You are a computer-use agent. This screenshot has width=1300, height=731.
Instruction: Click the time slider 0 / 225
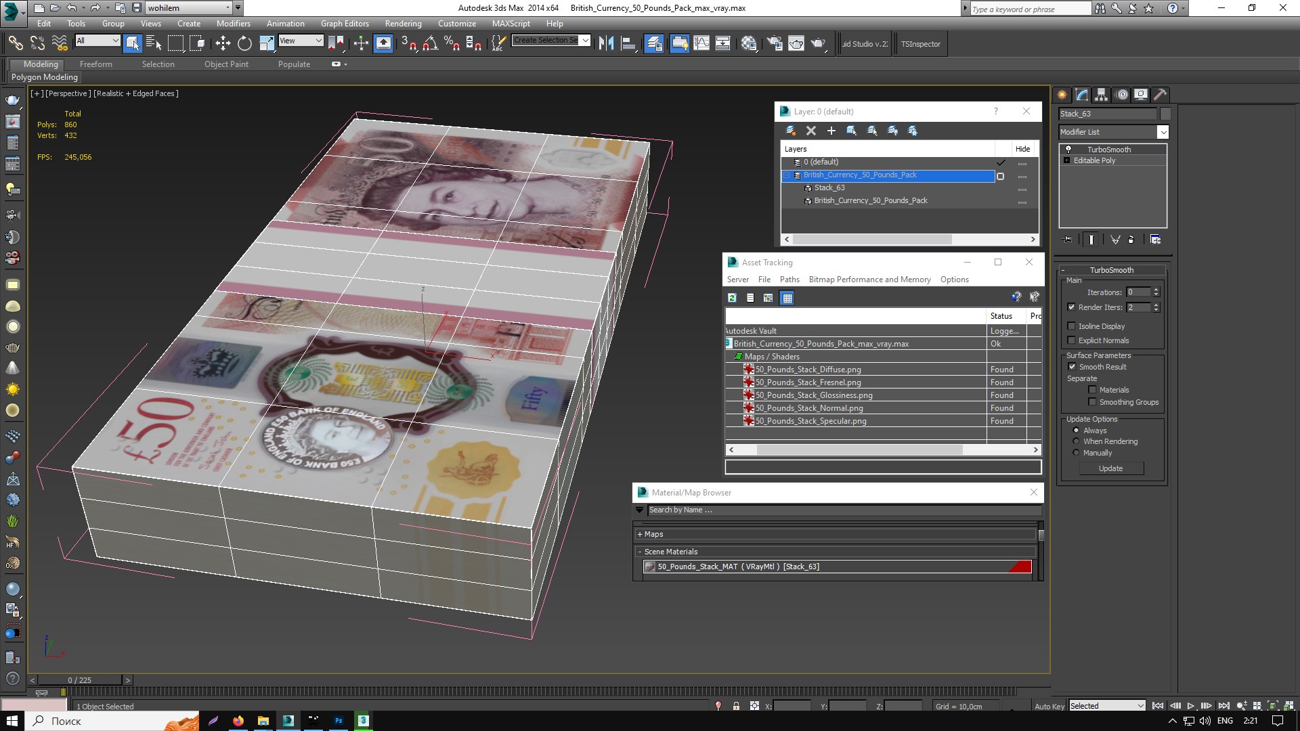79,680
